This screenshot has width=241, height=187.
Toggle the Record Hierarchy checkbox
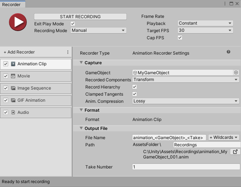coord(135,87)
